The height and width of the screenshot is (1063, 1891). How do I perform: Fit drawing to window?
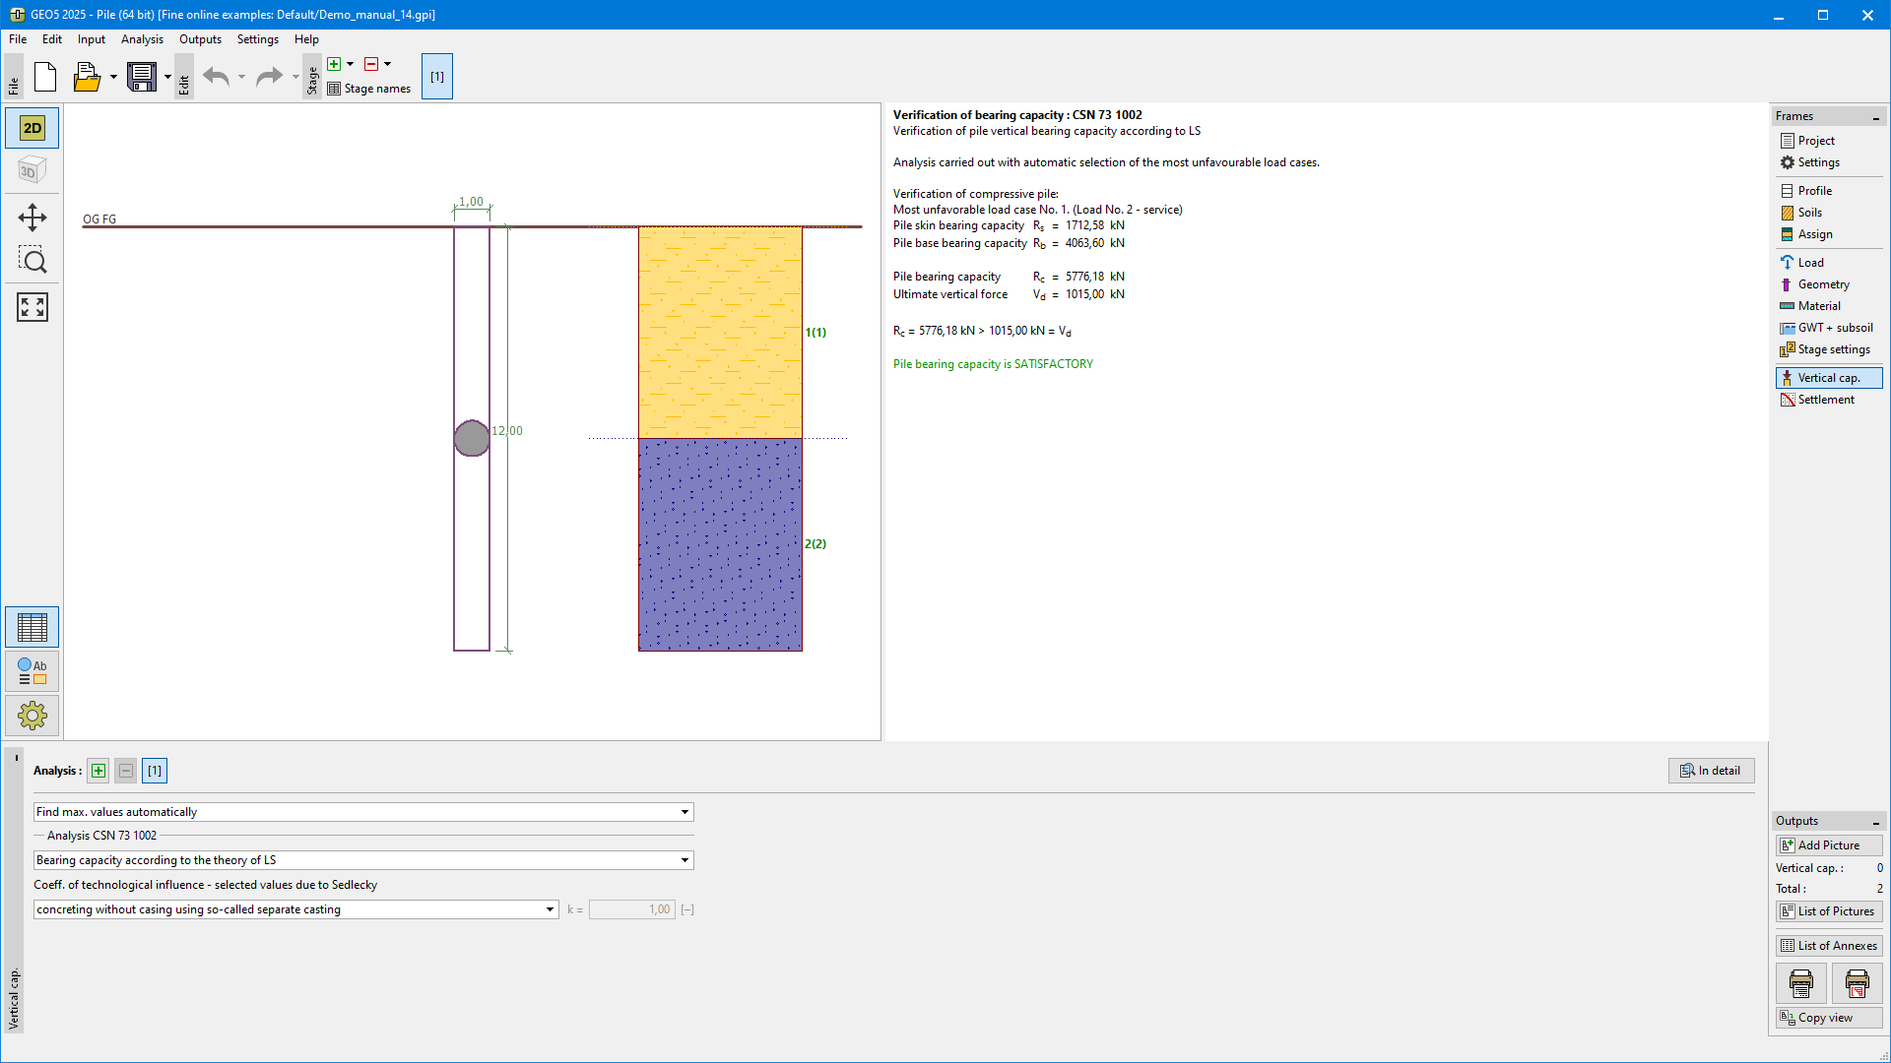point(33,307)
